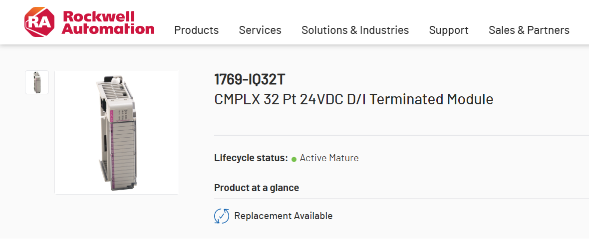Click the CMPLX 32 Pt 24VDC description
This screenshot has width=589, height=244.
pos(353,99)
